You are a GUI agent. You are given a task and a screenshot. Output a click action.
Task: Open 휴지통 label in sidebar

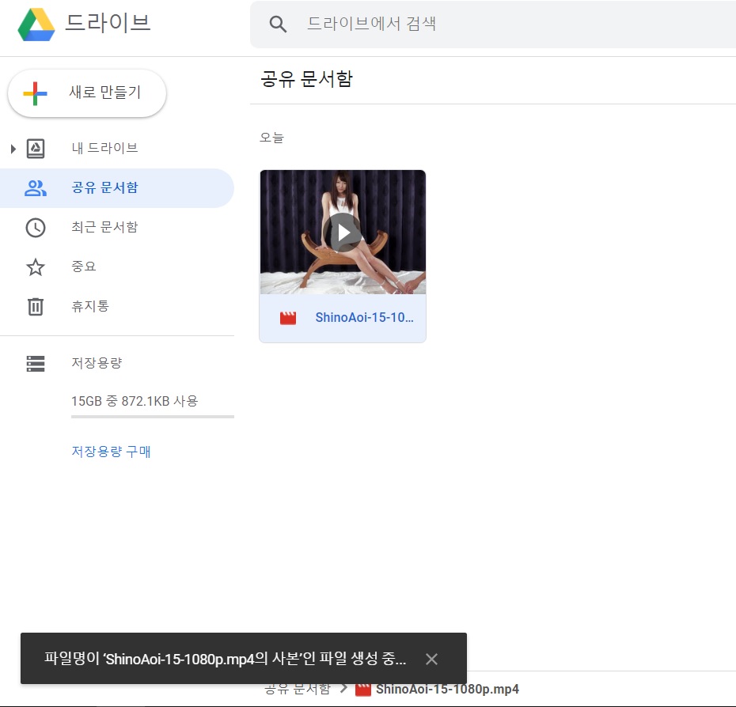tap(90, 306)
